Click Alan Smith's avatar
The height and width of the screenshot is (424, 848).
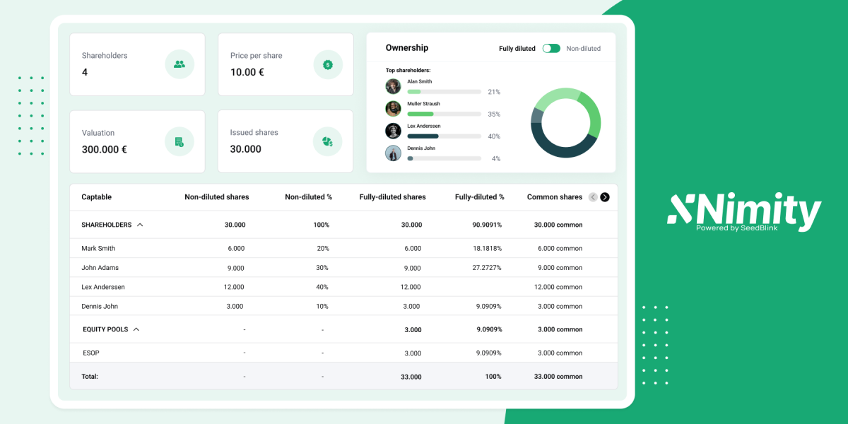coord(393,86)
